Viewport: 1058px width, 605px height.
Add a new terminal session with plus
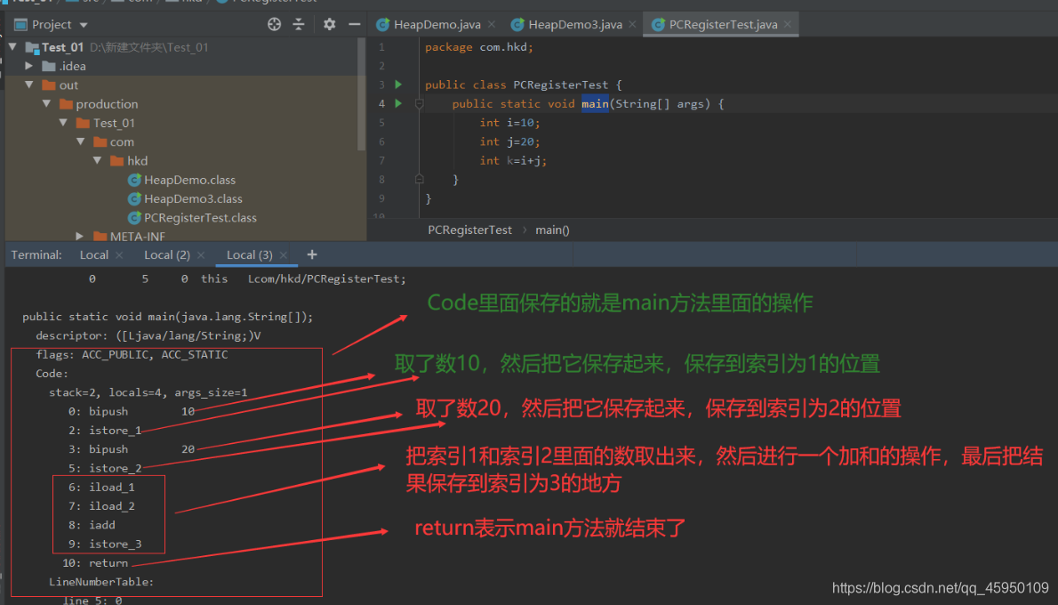pyautogui.click(x=312, y=254)
